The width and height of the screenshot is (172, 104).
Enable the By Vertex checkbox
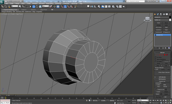[x=156, y=57]
